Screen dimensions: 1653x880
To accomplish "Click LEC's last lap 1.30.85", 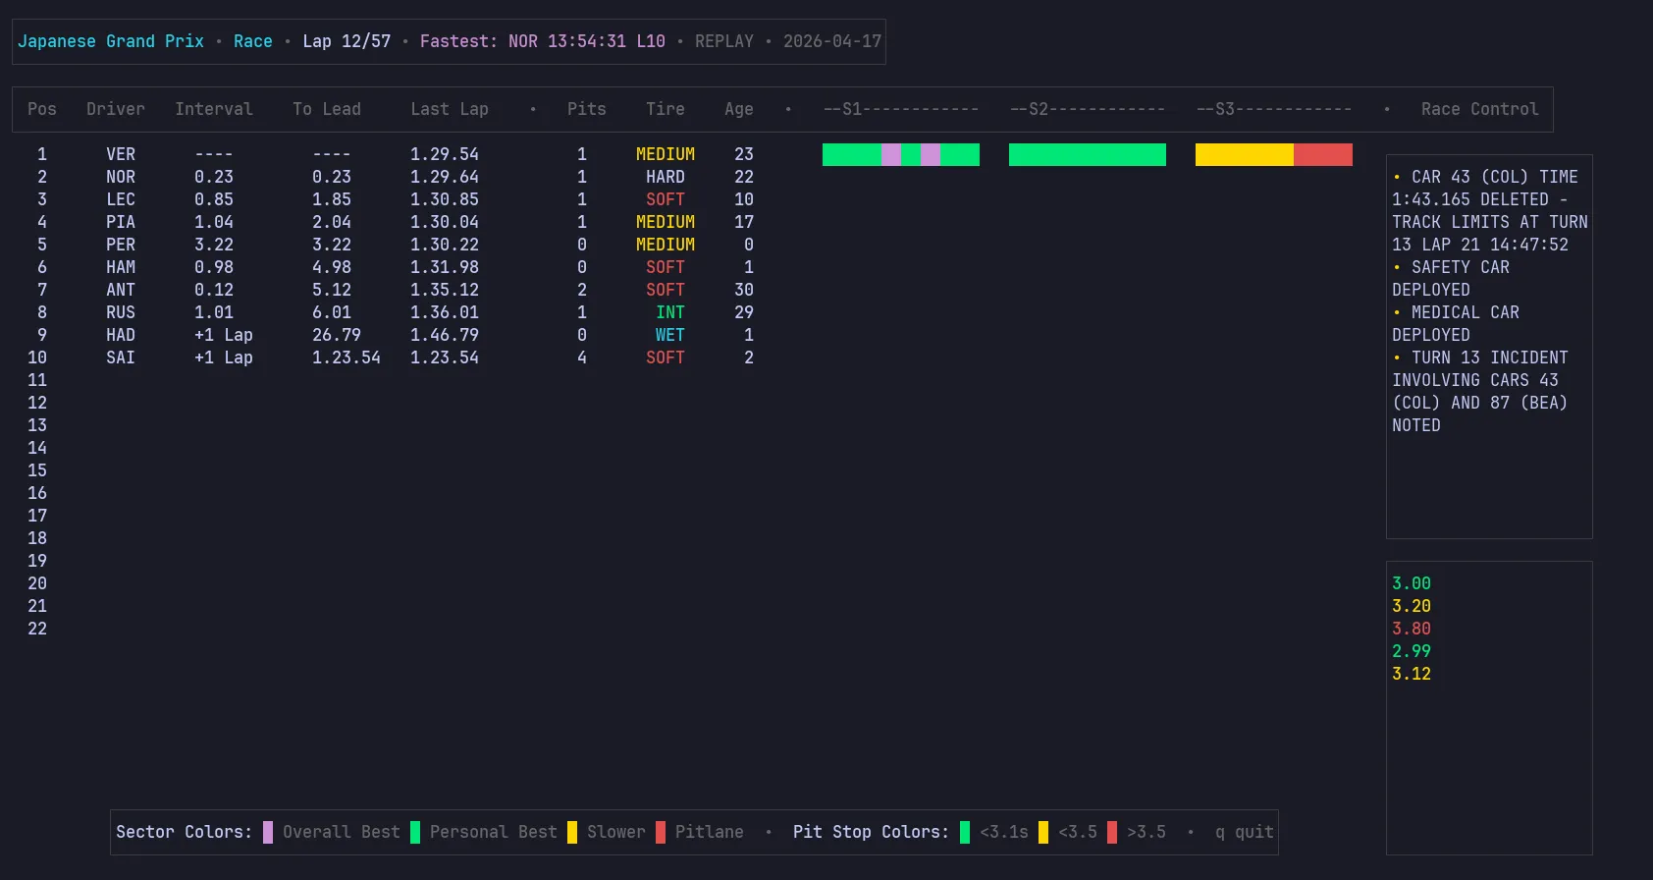I will point(445,199).
